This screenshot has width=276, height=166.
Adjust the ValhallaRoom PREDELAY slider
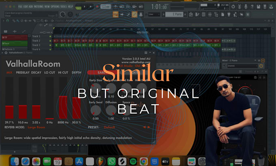click(23, 98)
